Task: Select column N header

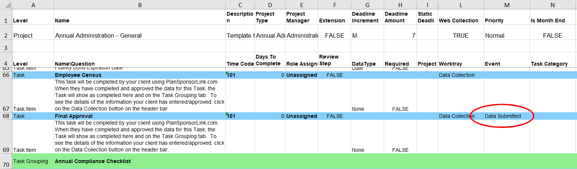Action: click(x=553, y=4)
